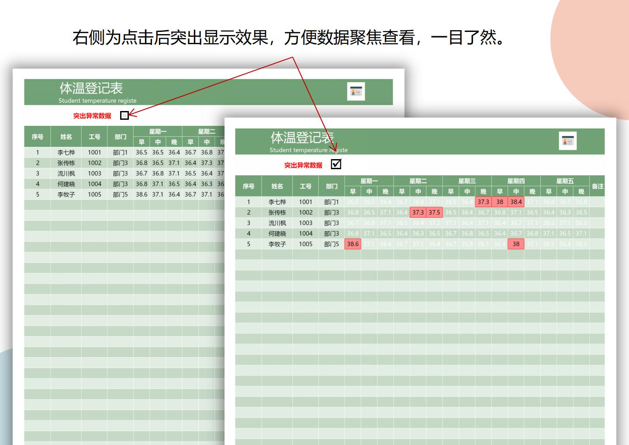Select name 张传栋 on the front sheet

point(277,212)
